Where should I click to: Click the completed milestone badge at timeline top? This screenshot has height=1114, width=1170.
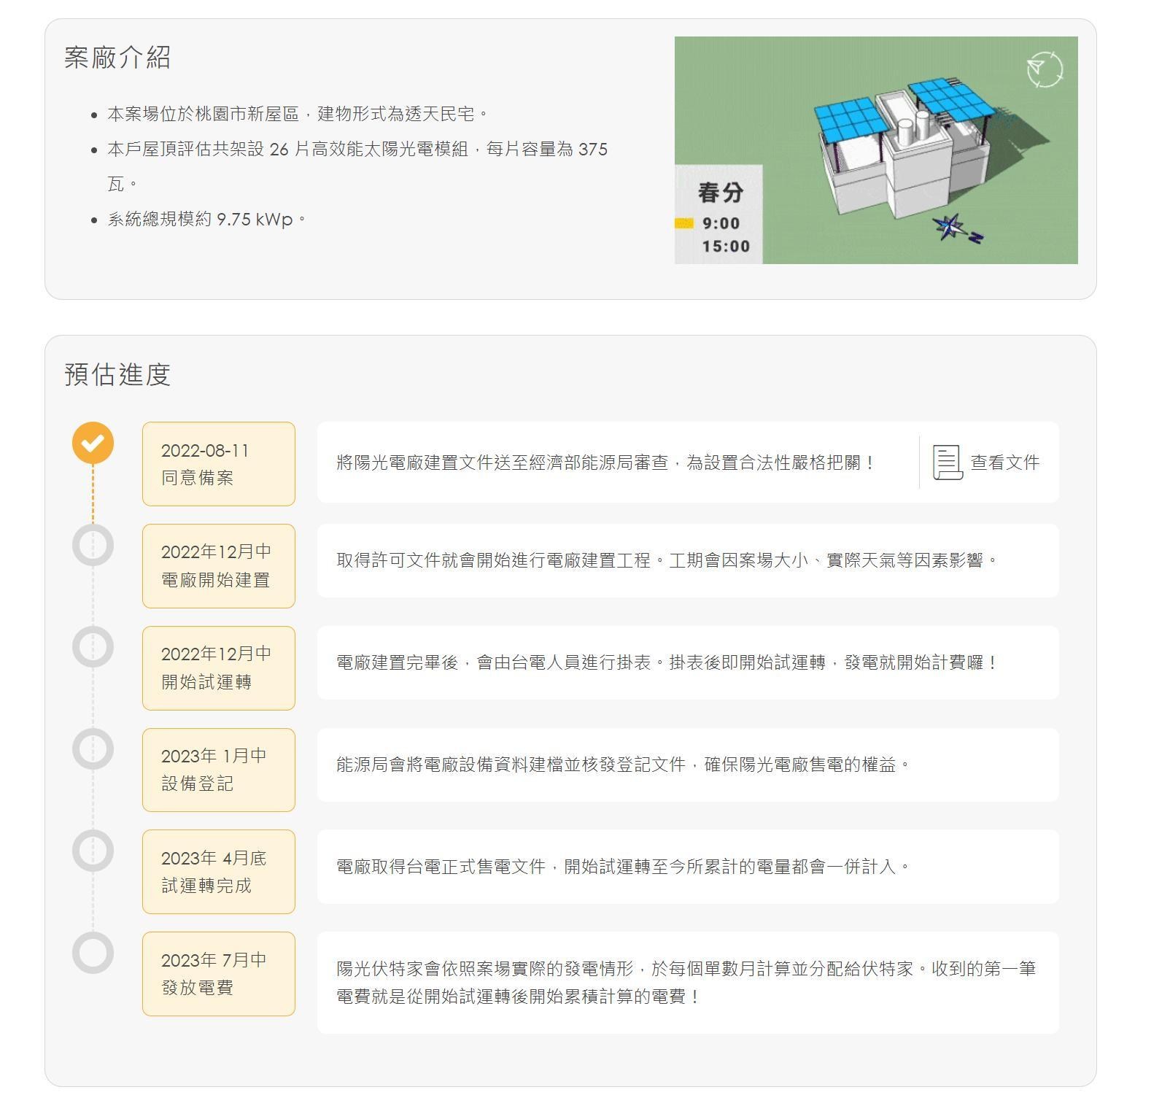[93, 443]
